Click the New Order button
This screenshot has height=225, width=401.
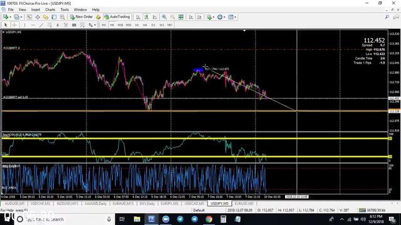click(81, 17)
